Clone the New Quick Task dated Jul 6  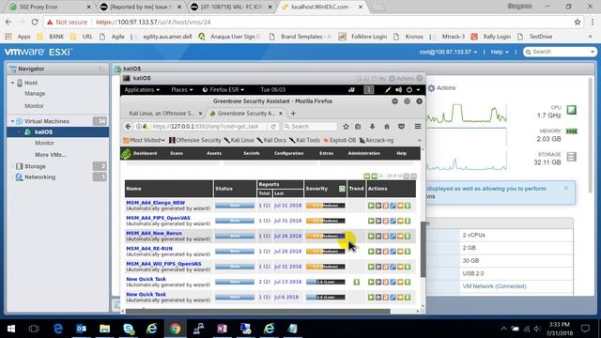point(400,298)
